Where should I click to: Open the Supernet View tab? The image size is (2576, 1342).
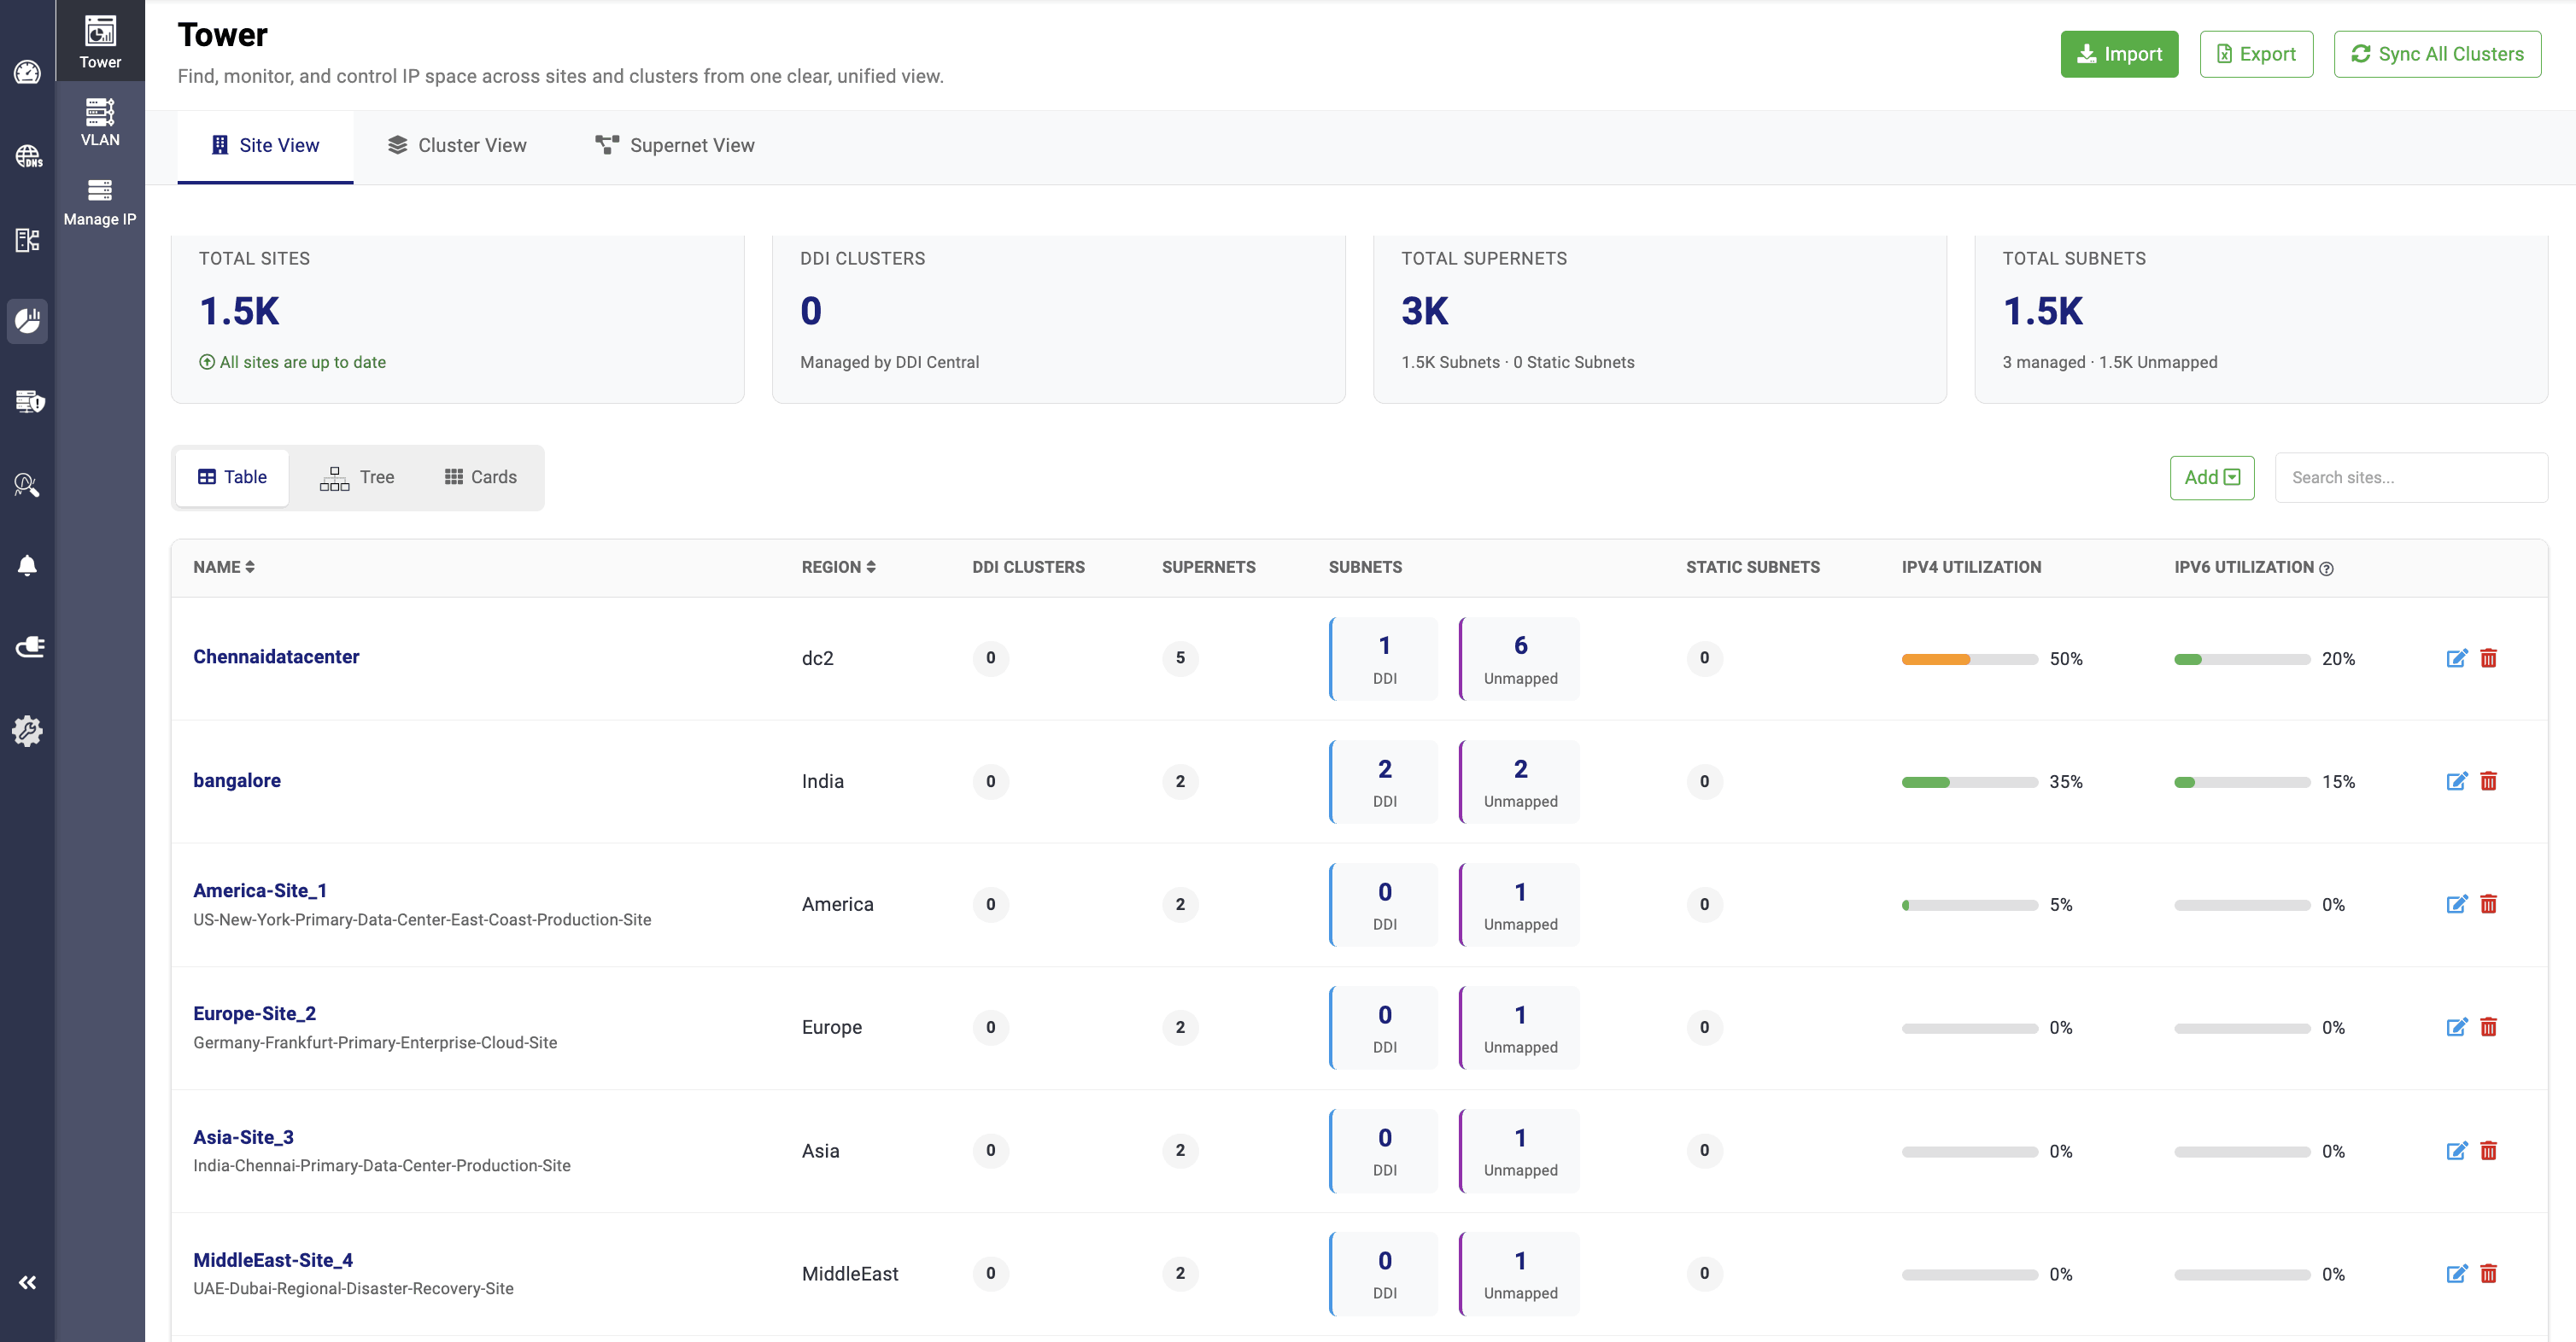point(675,145)
